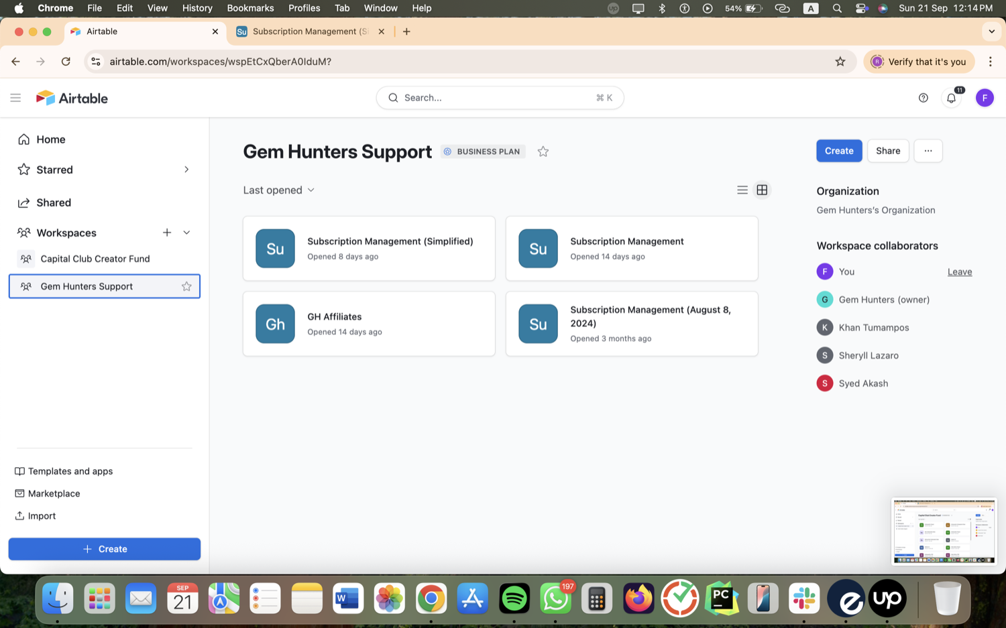The height and width of the screenshot is (628, 1006).
Task: Open the History menu
Action: (x=197, y=8)
